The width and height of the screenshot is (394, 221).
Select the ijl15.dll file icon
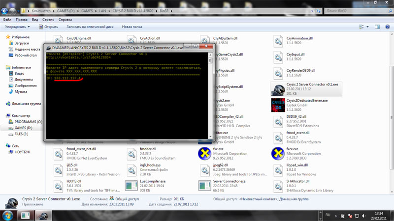[58, 170]
